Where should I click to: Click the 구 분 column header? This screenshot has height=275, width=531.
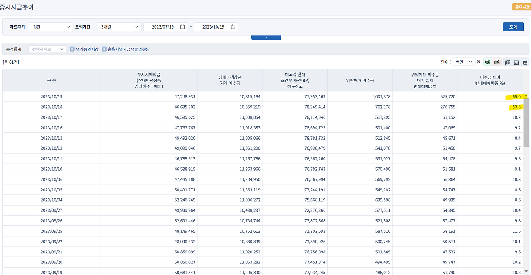pos(51,80)
